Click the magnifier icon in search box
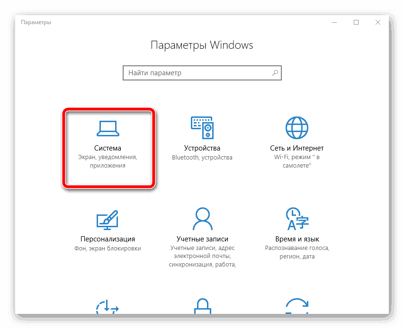 coord(275,73)
